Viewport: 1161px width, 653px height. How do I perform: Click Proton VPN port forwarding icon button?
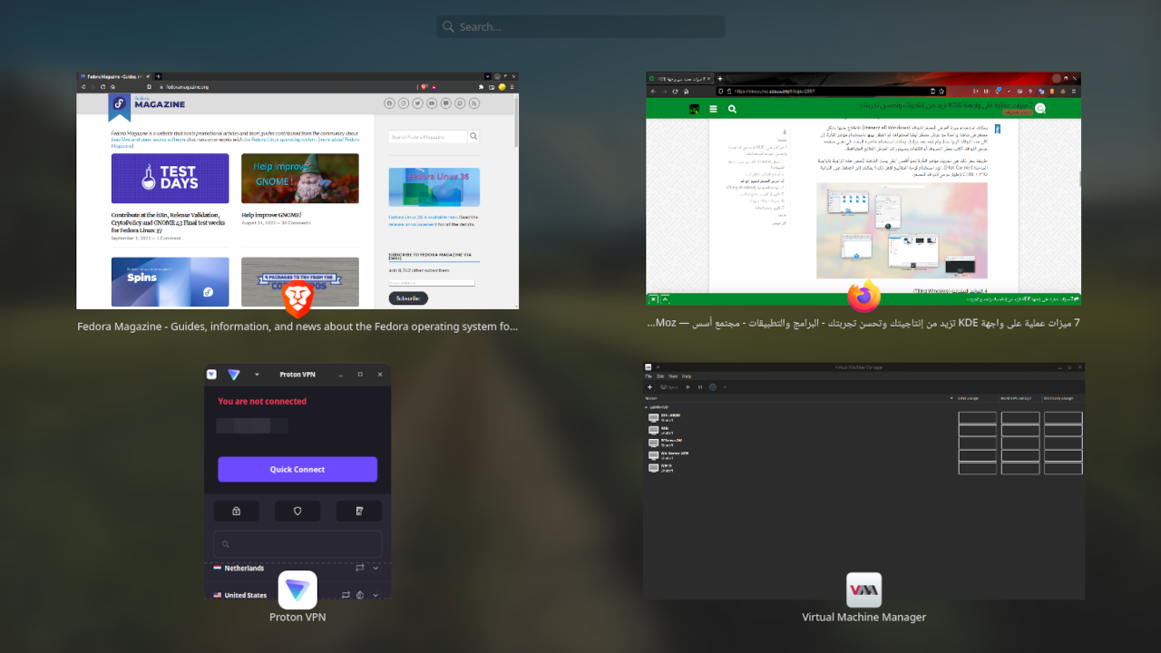pos(359,512)
